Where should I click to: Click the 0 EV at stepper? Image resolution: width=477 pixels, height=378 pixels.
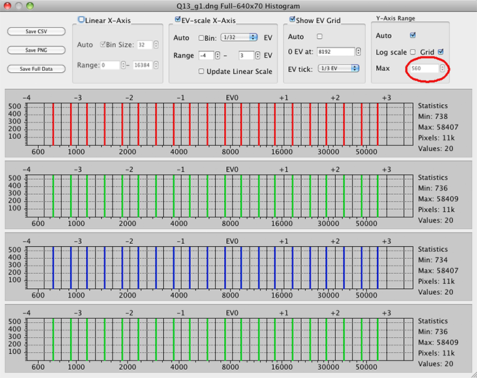(x=358, y=52)
